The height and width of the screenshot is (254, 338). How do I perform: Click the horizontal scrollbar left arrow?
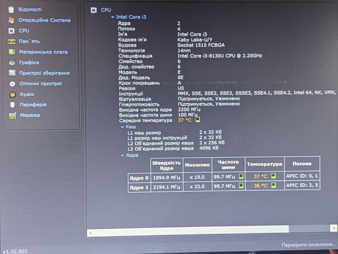pos(91,233)
